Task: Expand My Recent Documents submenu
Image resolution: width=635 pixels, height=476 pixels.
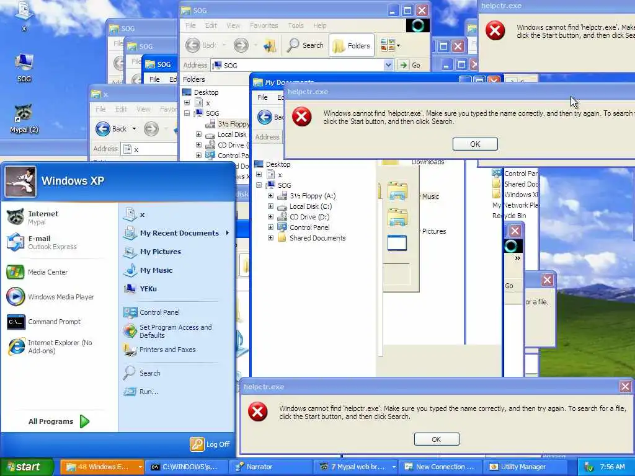Action: point(177,233)
